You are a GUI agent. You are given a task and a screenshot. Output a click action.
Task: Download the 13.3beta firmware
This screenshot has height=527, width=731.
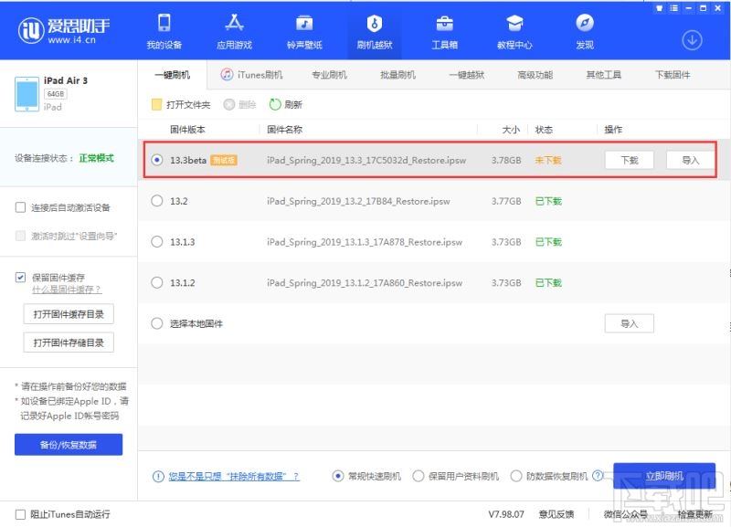pyautogui.click(x=629, y=159)
